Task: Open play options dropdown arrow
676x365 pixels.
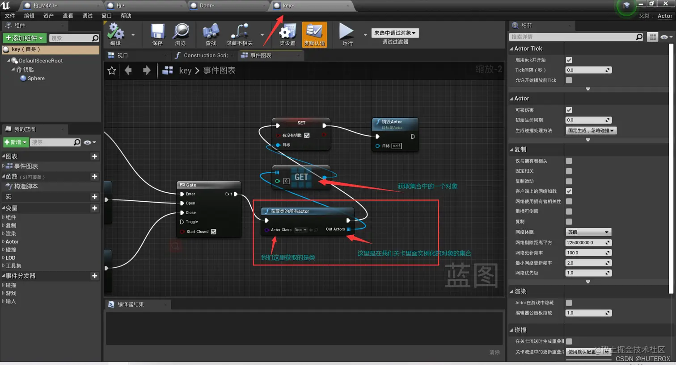Action: [365, 34]
